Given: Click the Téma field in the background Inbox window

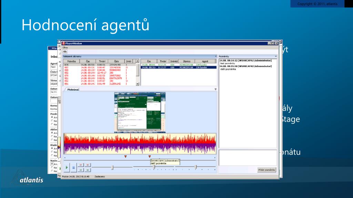Looking at the screenshot, I should tap(54, 84).
